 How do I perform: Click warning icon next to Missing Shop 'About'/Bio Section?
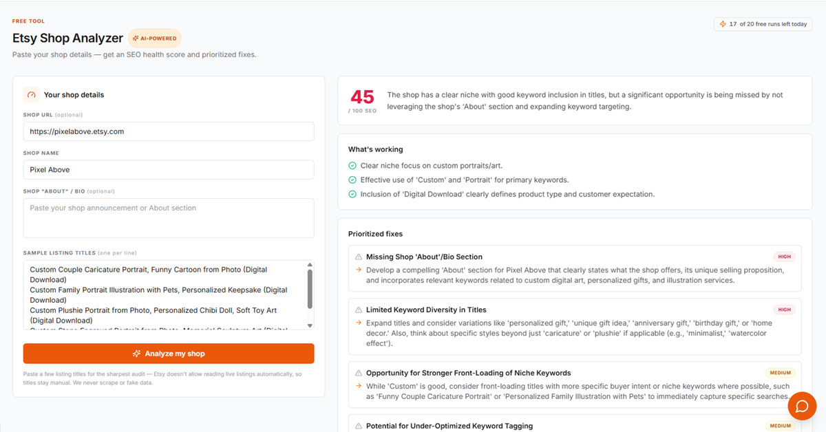(x=358, y=257)
